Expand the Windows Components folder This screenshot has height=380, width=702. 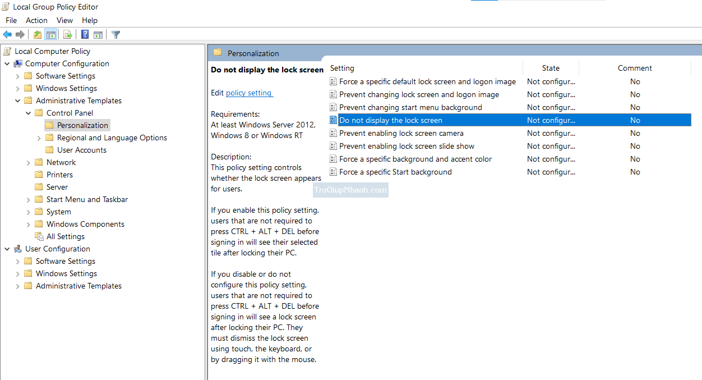(x=29, y=225)
